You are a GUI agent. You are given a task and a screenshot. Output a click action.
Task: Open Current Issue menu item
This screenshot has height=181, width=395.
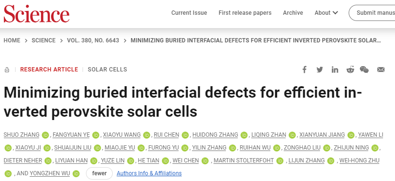(x=189, y=13)
